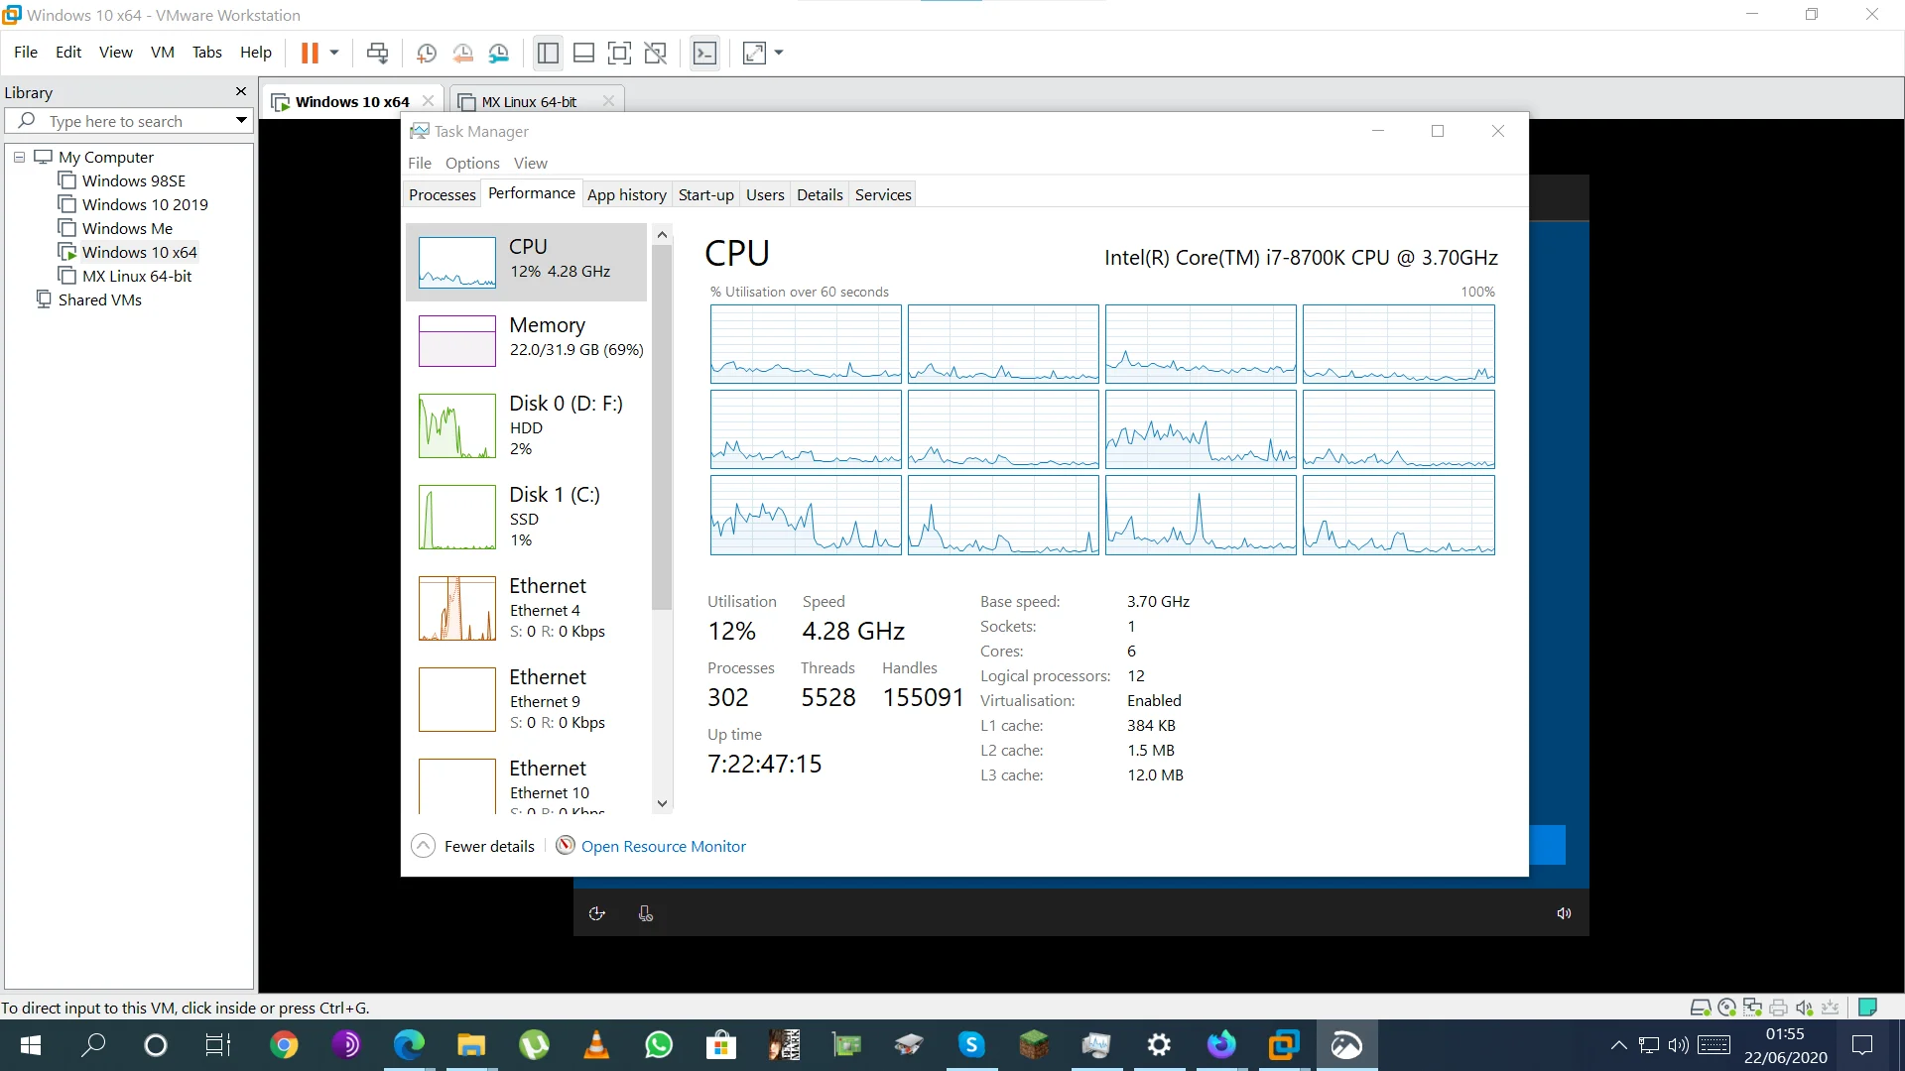Click the sound device status icon
Screen dimensions: 1905x1071
[x=1805, y=1008]
